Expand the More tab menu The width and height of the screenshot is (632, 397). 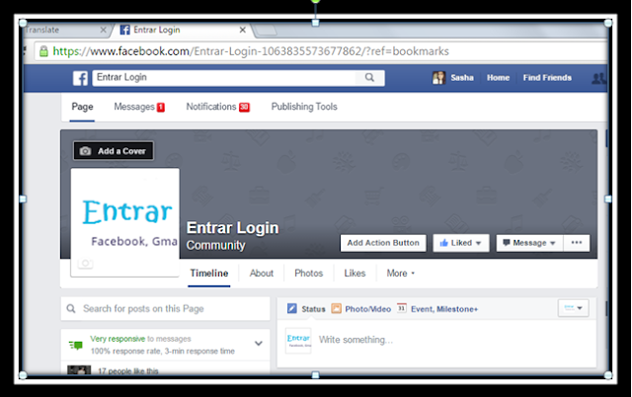400,274
